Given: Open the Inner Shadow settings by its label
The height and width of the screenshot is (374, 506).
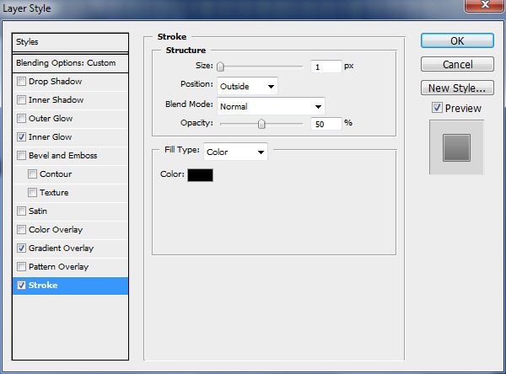Looking at the screenshot, I should coord(56,100).
